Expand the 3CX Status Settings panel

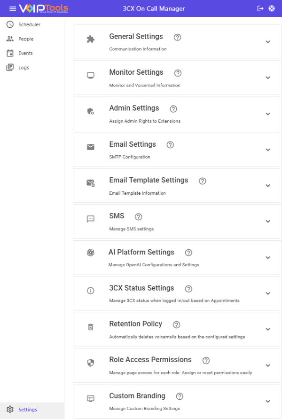(268, 293)
